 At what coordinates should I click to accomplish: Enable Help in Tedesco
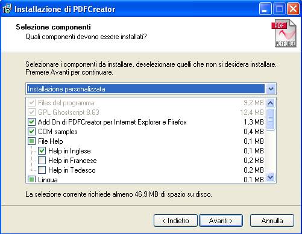coord(42,170)
